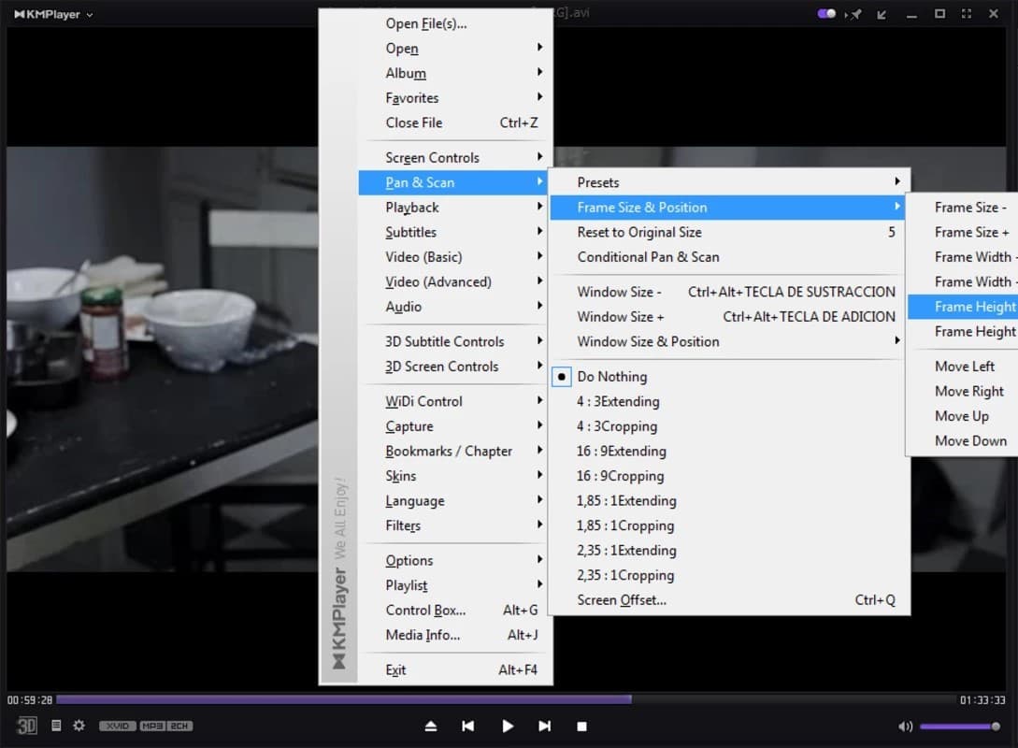Go back to the previous track
Viewport: 1018px width, 748px height.
coord(468,726)
